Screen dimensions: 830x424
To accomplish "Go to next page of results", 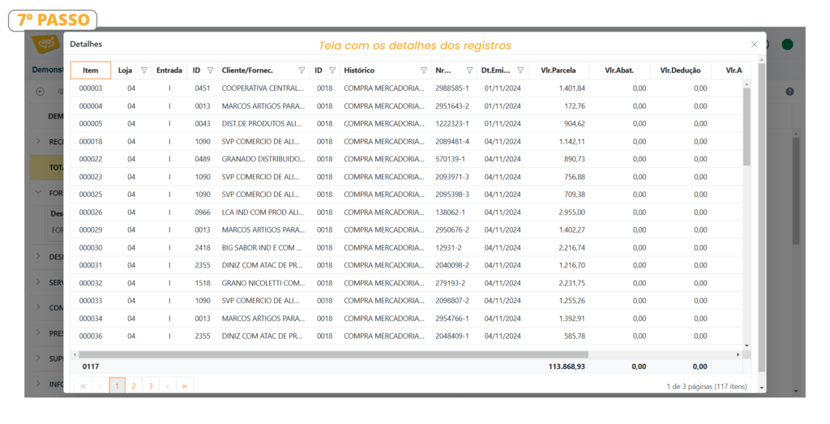I will (x=167, y=386).
